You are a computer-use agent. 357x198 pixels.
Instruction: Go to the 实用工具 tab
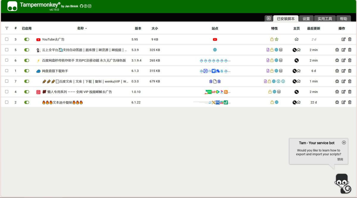[x=325, y=18]
